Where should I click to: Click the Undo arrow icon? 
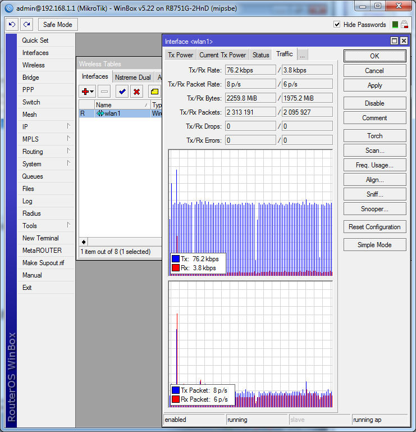[x=12, y=25]
